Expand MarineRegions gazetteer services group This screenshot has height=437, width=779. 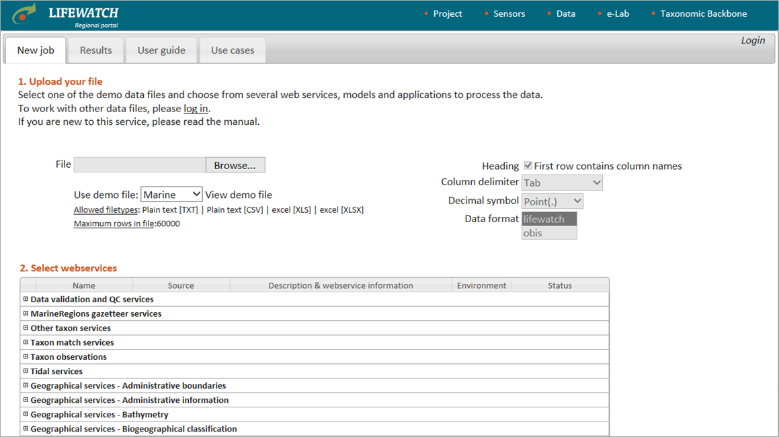click(x=26, y=313)
